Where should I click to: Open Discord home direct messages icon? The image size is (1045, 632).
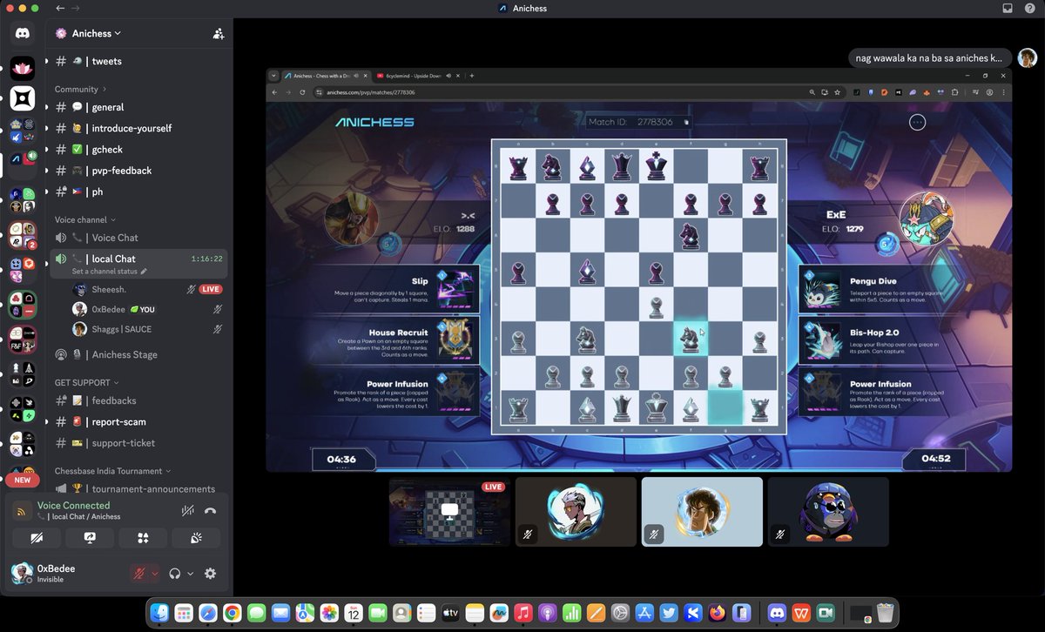click(x=22, y=33)
